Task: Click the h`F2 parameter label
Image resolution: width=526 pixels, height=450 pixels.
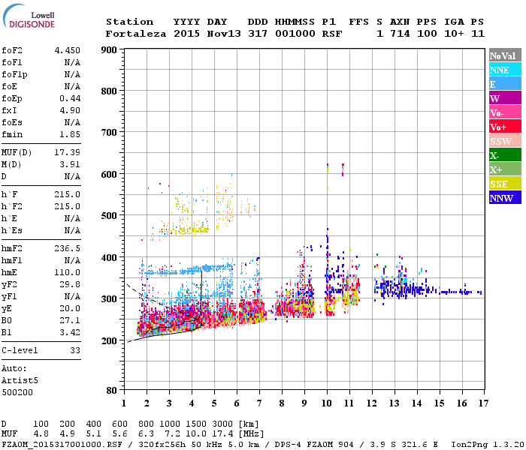Action: point(12,206)
